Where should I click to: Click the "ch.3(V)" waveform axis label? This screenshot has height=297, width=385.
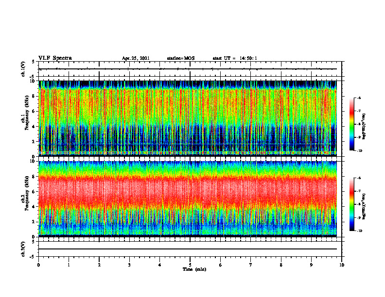coord(23,249)
